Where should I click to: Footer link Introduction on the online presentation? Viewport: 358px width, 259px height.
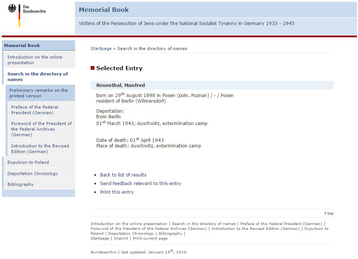click(x=129, y=224)
